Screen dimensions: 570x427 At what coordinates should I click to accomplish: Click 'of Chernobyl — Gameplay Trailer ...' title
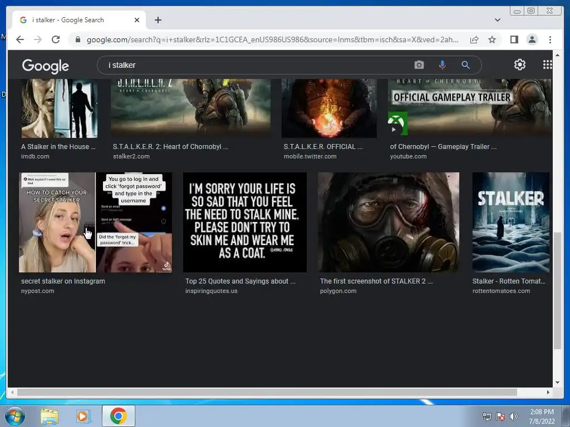pos(443,147)
